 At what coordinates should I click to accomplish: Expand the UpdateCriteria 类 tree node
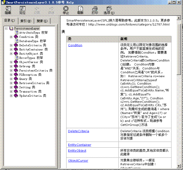(11, 96)
